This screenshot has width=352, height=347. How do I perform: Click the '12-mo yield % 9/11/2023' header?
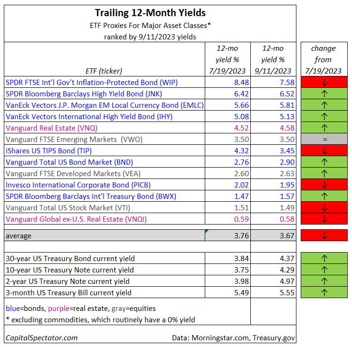click(273, 60)
